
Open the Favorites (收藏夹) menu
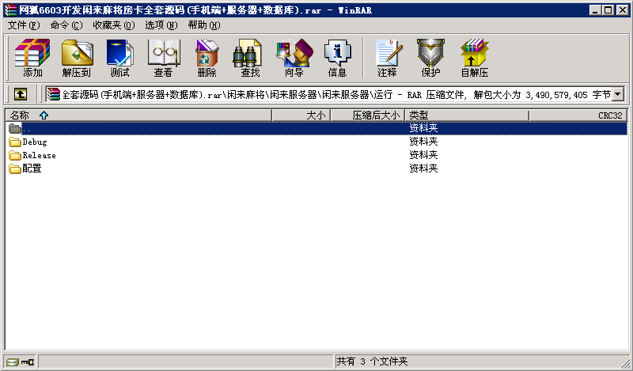click(x=113, y=25)
